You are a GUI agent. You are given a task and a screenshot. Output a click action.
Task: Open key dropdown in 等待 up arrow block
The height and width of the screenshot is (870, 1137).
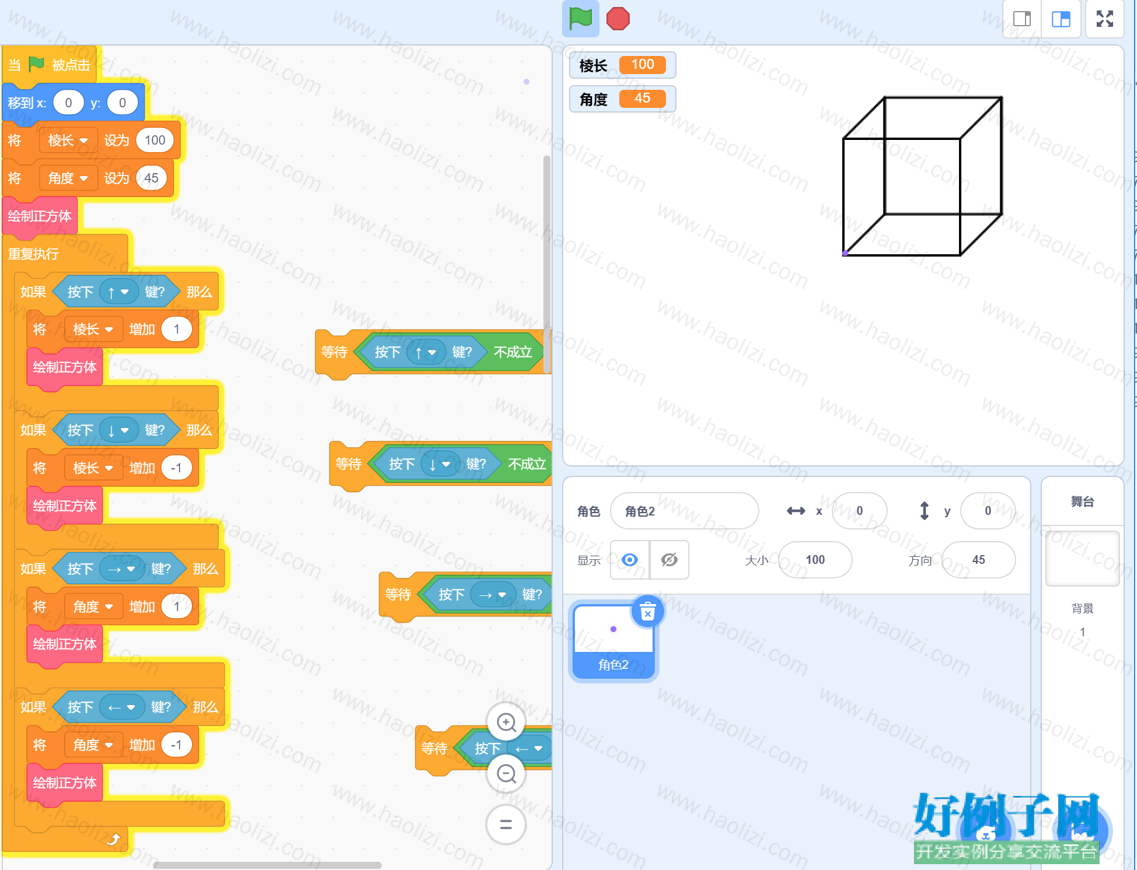pos(426,352)
